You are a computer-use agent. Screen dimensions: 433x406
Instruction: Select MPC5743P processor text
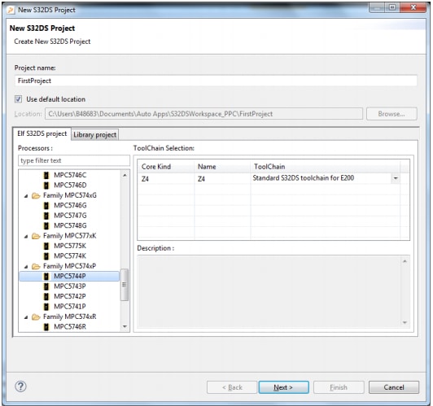(x=70, y=286)
